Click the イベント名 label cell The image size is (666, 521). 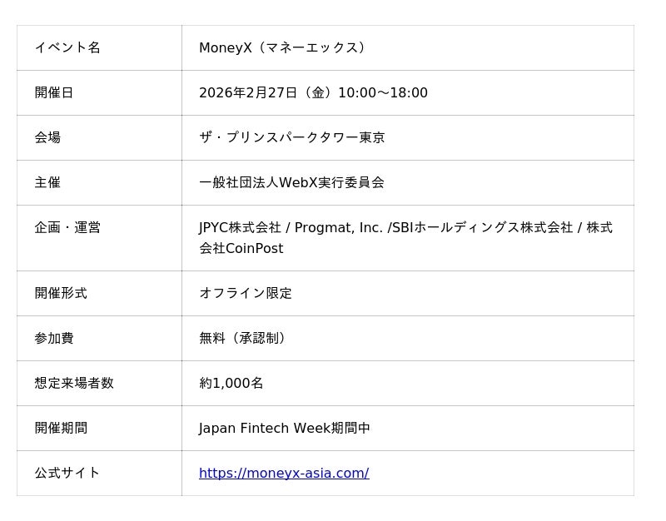67,47
